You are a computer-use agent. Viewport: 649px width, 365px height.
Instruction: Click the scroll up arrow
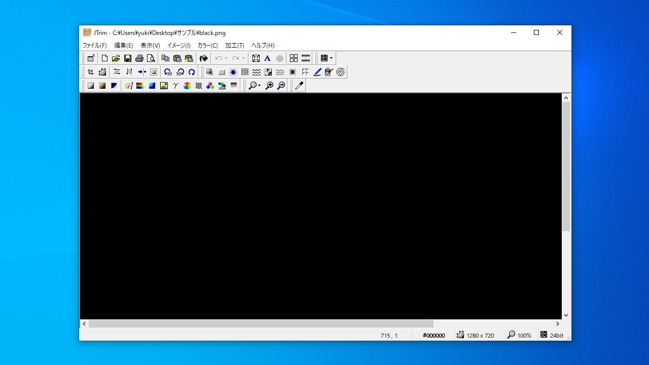pos(566,97)
